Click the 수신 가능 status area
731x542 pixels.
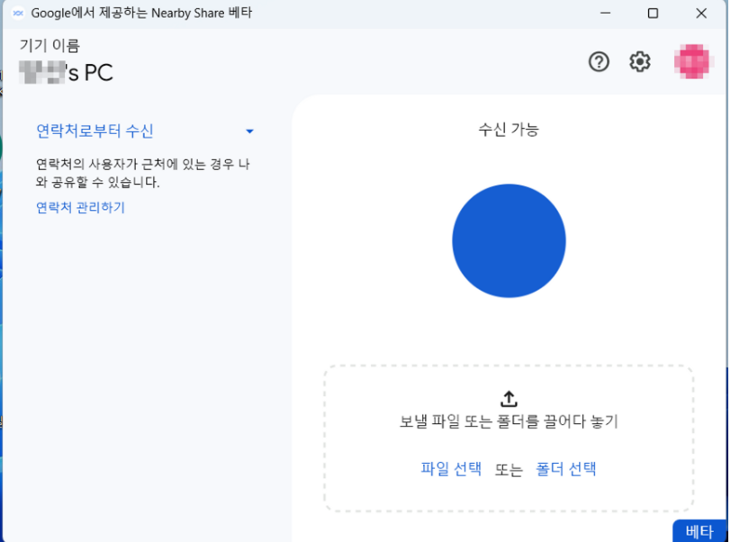[x=509, y=129]
